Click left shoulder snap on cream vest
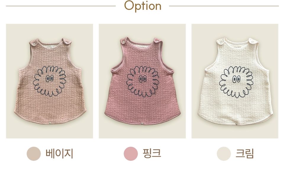The width and height of the screenshot is (284, 188). click(221, 42)
